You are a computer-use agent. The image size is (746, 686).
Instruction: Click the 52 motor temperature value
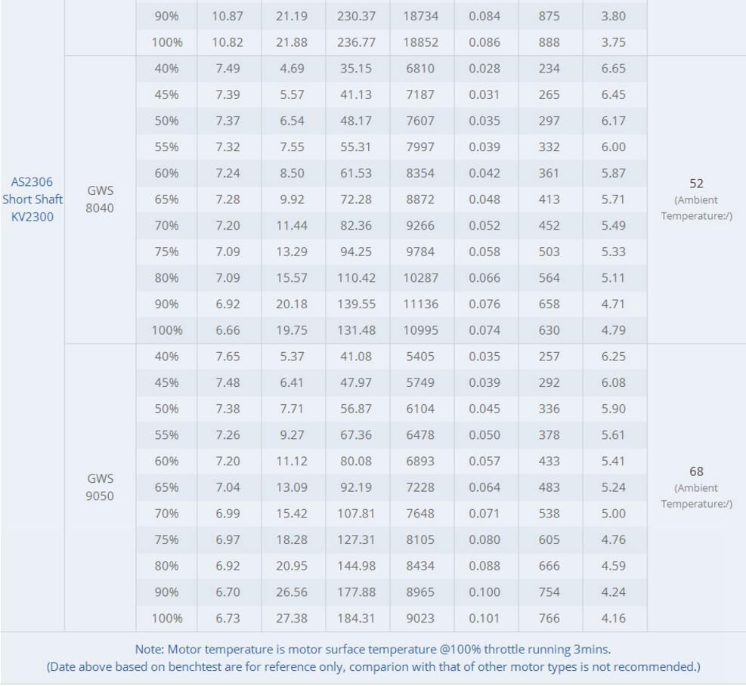tap(696, 184)
